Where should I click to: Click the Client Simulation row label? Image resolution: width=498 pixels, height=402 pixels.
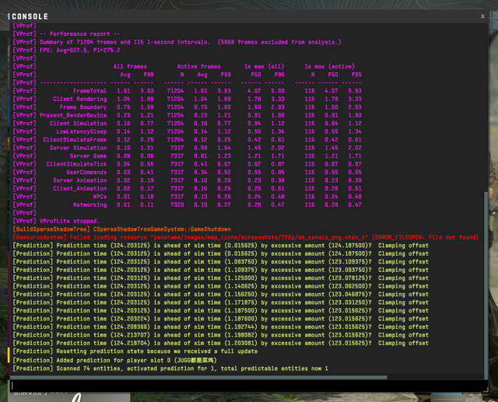coord(78,124)
